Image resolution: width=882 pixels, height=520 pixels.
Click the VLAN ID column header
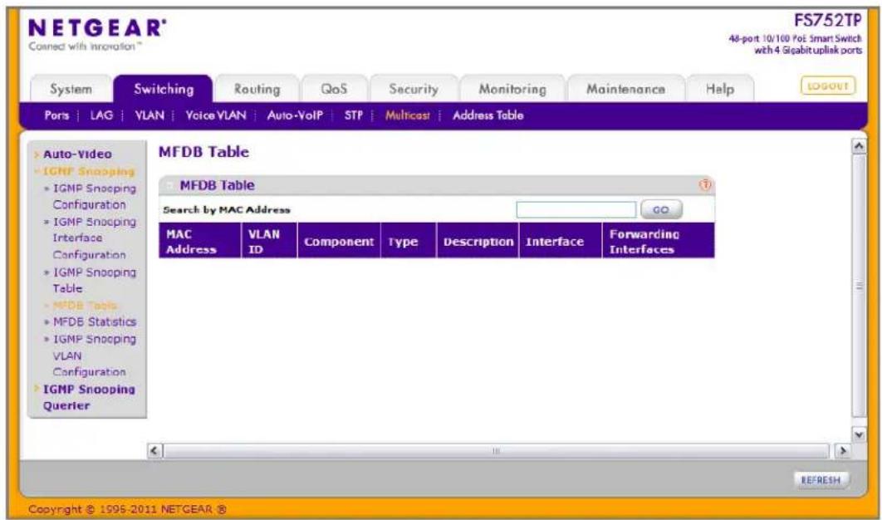[269, 240]
